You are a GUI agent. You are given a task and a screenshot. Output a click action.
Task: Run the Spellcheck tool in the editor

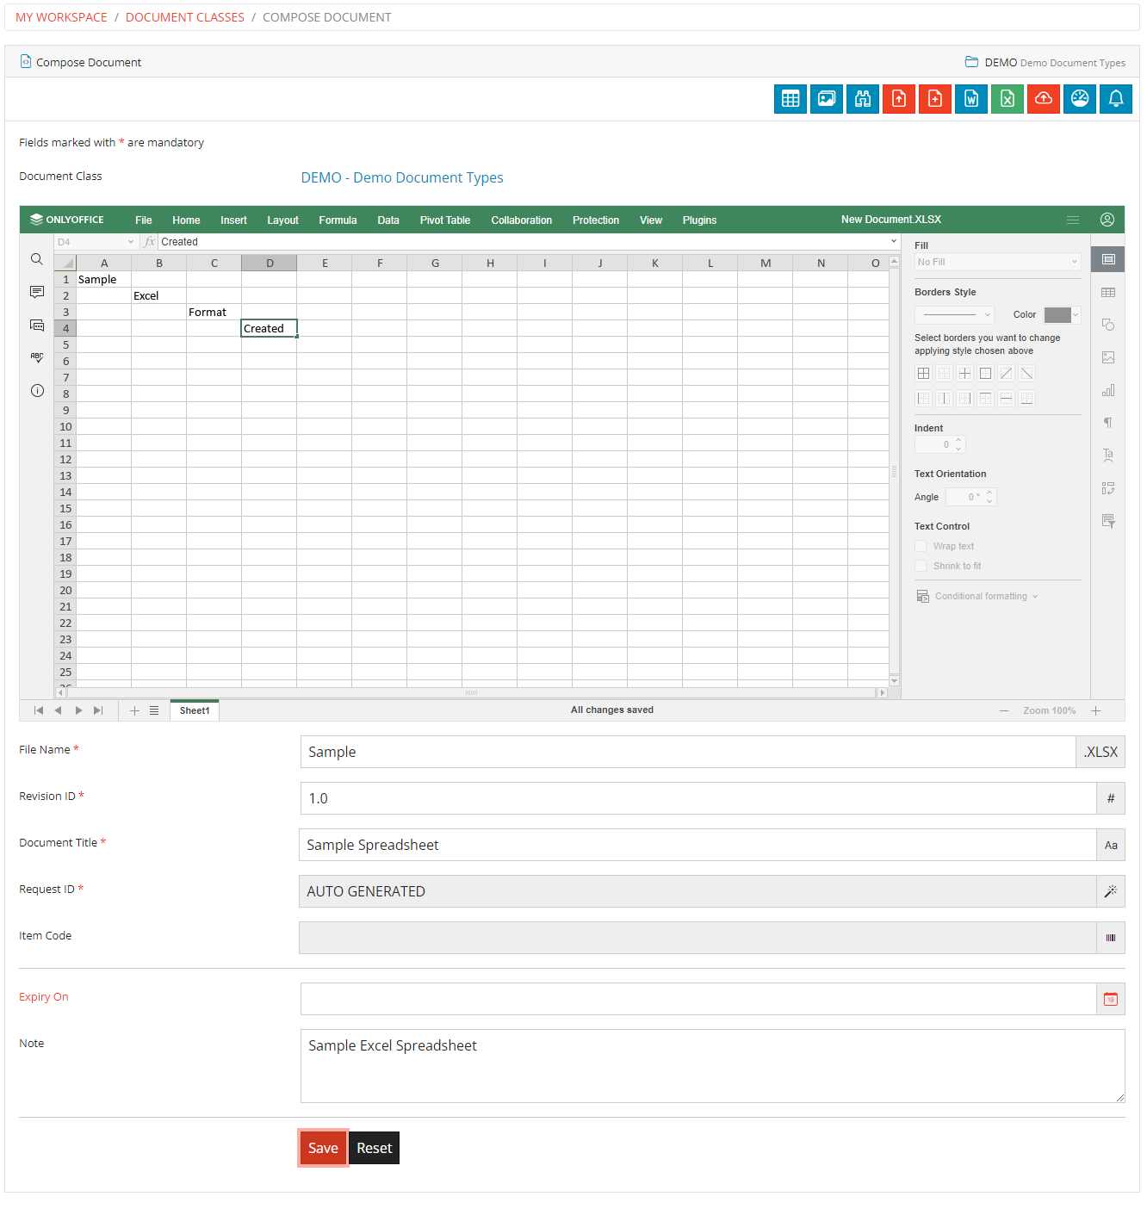36,356
